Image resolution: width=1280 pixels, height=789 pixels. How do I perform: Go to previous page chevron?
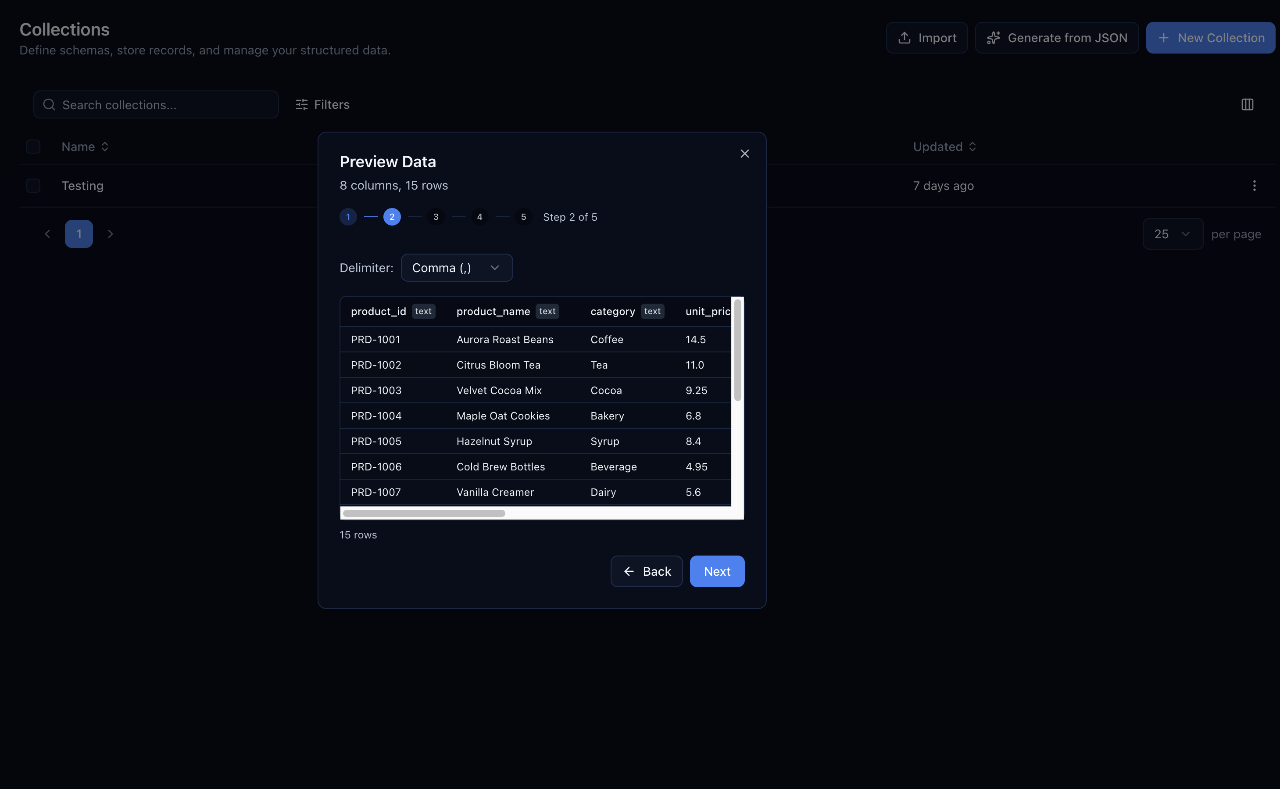tap(47, 234)
